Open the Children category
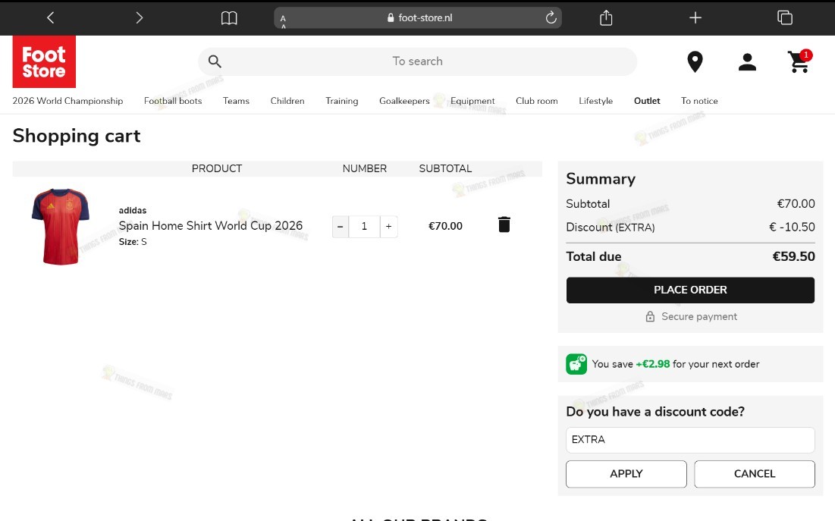 pos(287,101)
